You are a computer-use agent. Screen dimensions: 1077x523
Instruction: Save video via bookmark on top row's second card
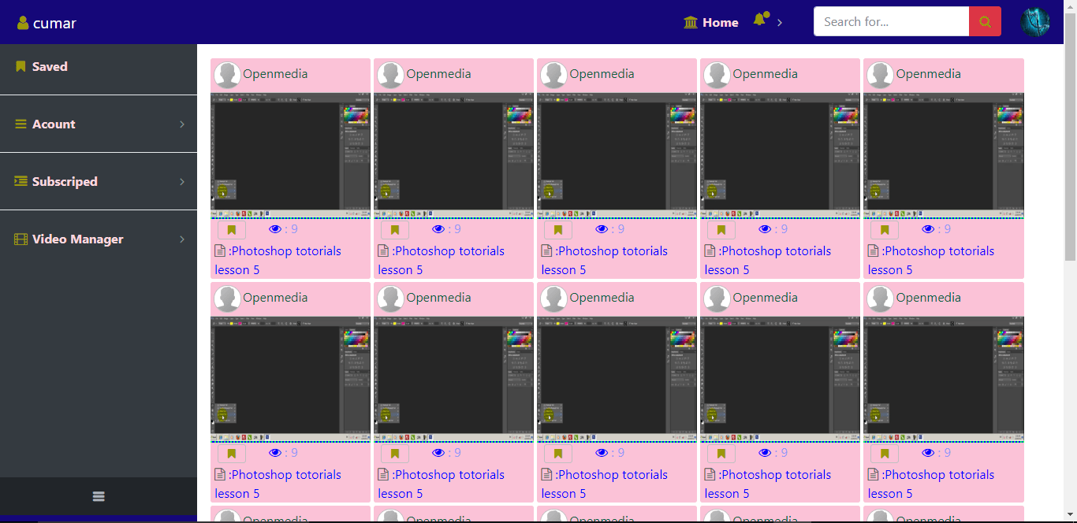pyautogui.click(x=395, y=230)
